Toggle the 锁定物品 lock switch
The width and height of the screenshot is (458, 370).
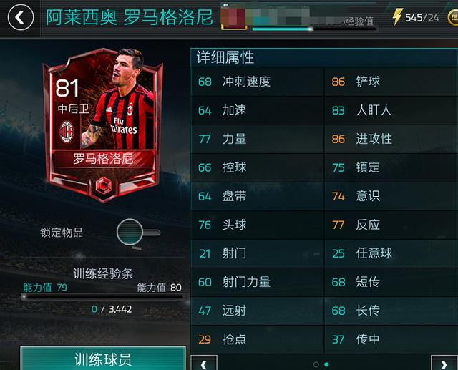pos(138,233)
